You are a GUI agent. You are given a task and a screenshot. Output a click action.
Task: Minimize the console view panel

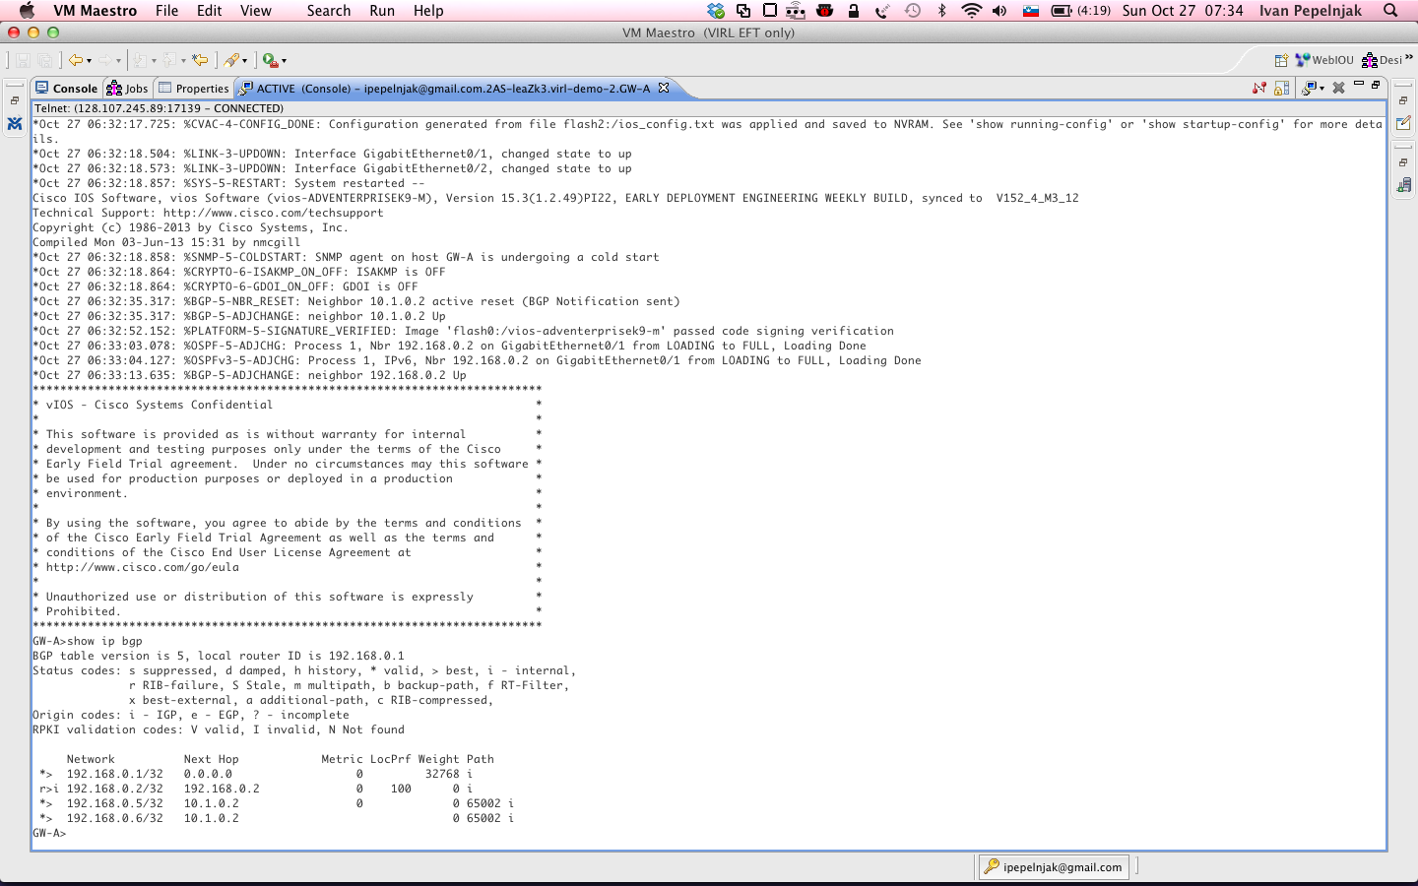tap(1359, 85)
